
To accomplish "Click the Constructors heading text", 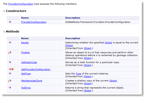I will click(x=16, y=11).
